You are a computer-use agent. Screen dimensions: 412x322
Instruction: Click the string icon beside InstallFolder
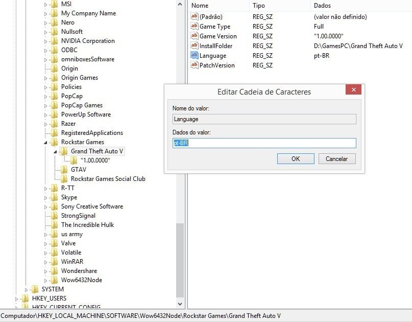tap(194, 45)
